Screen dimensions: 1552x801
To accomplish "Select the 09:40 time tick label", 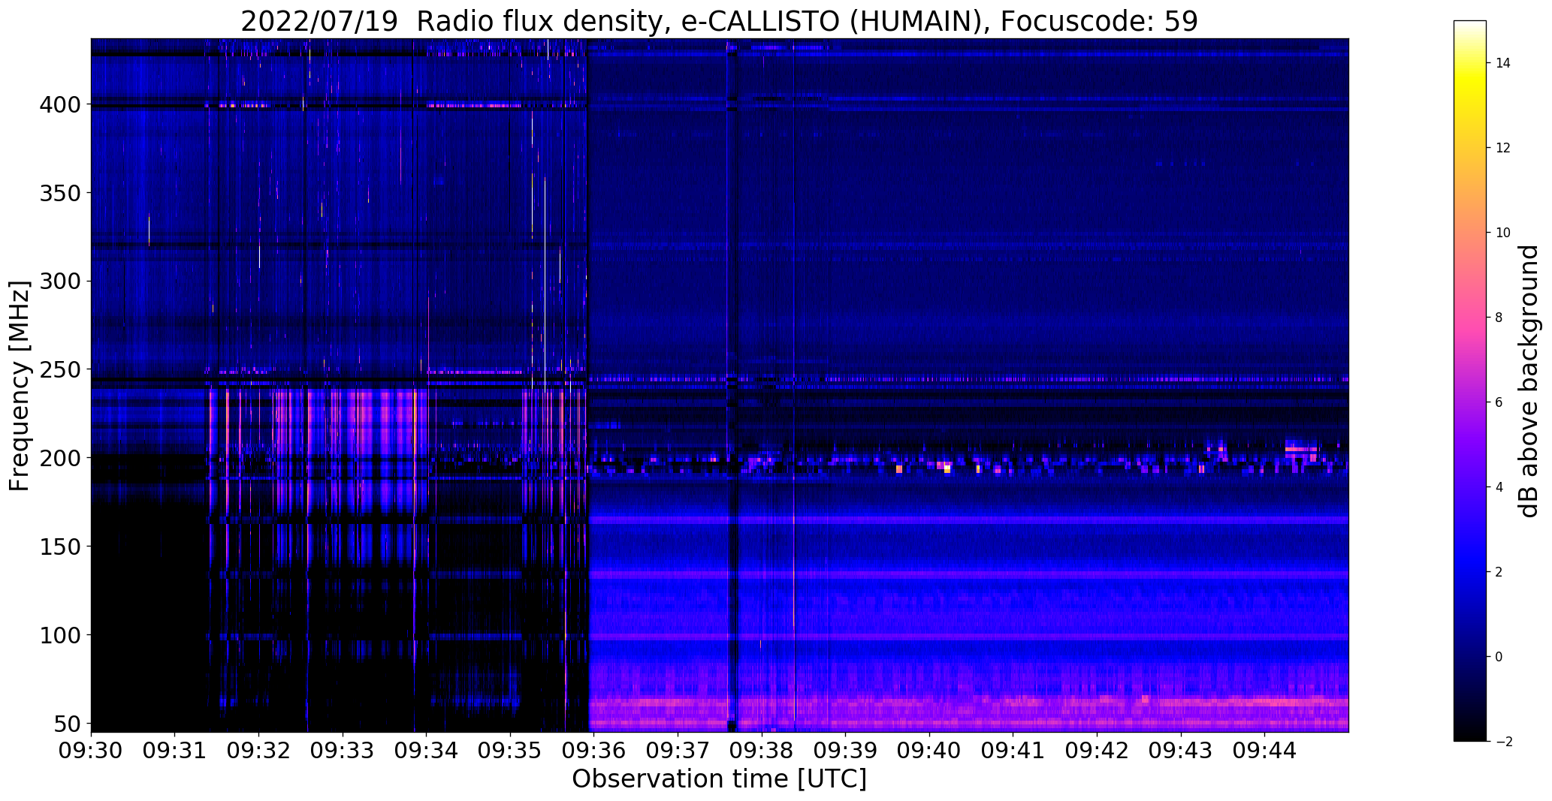I will pyautogui.click(x=929, y=751).
